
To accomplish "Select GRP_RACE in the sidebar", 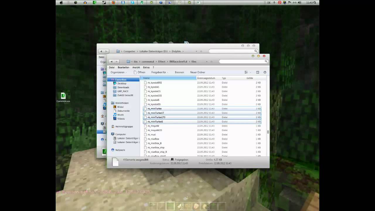I will 123,91.
